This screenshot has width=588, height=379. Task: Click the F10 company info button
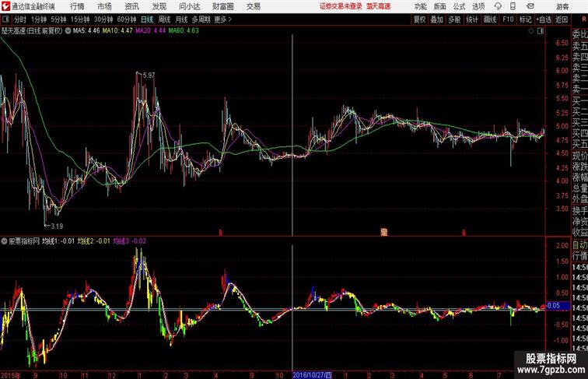pos(508,19)
